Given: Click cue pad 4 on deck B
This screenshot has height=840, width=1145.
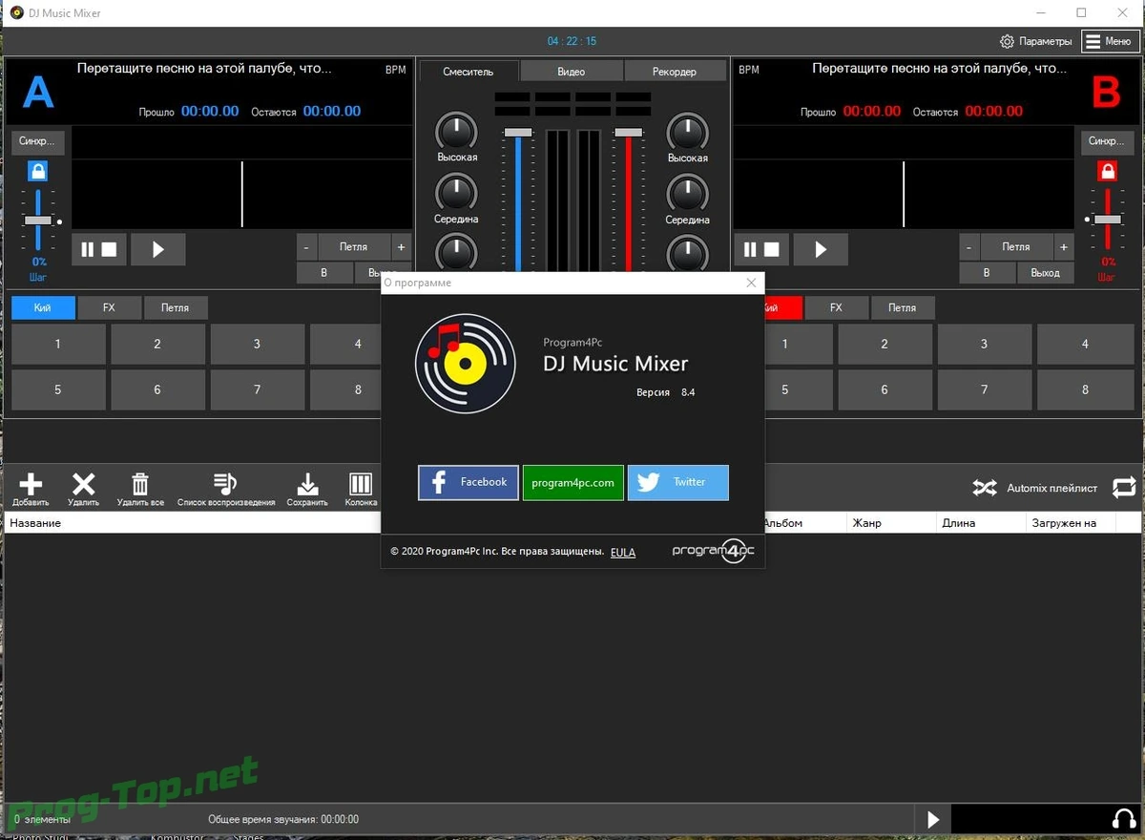Looking at the screenshot, I should click(x=1085, y=344).
